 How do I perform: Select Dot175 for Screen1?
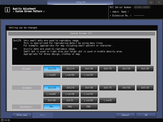pyautogui.click(x=108, y=69)
